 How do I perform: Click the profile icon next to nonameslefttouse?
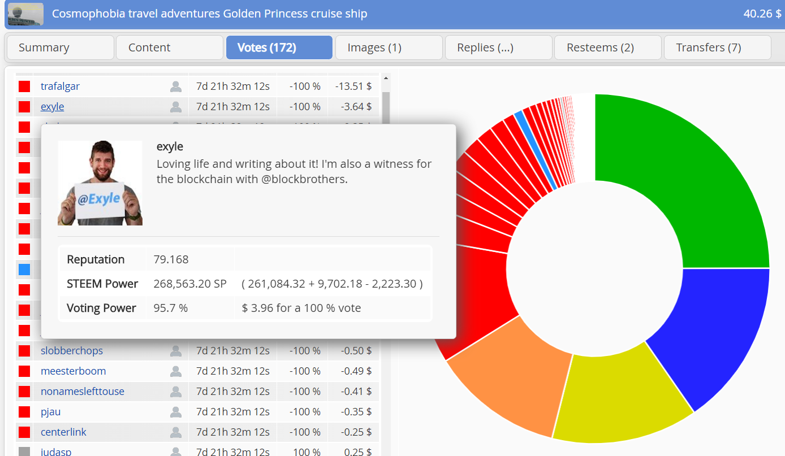[x=176, y=392]
